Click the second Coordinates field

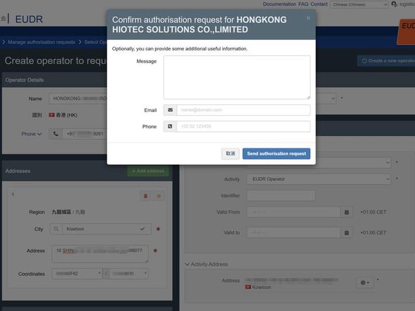[x=129, y=274]
